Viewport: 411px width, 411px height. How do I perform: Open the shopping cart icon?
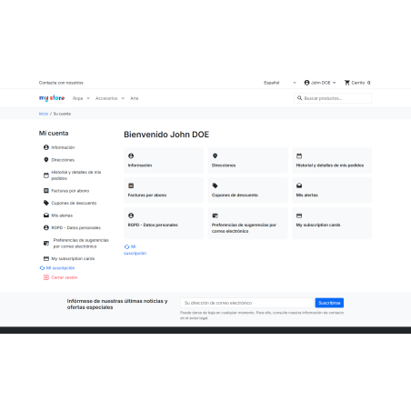point(347,83)
